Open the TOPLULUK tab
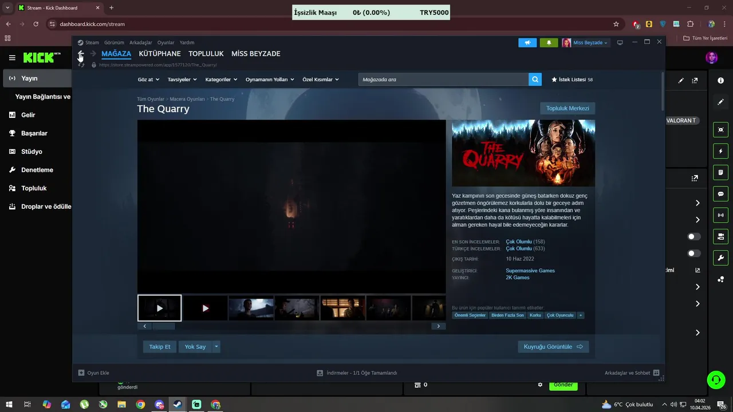 [x=206, y=54]
